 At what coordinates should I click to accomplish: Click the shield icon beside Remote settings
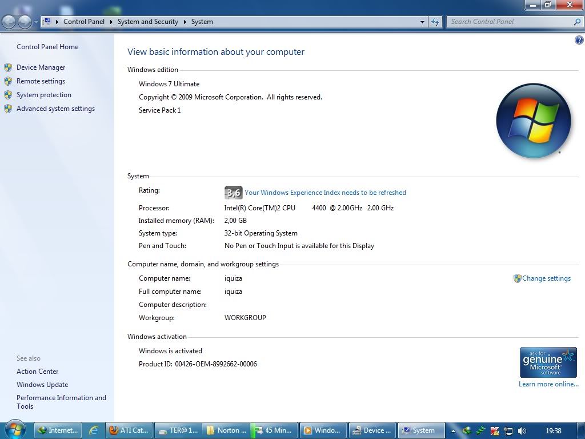pos(8,81)
